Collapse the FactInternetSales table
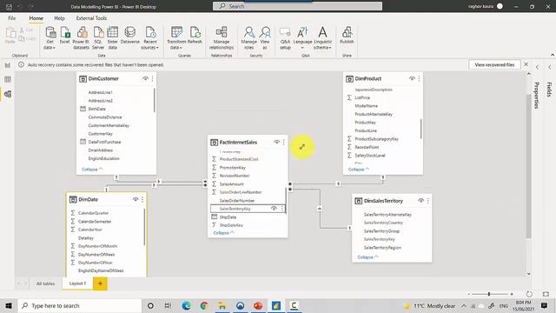This screenshot has width=556, height=313. tap(223, 233)
